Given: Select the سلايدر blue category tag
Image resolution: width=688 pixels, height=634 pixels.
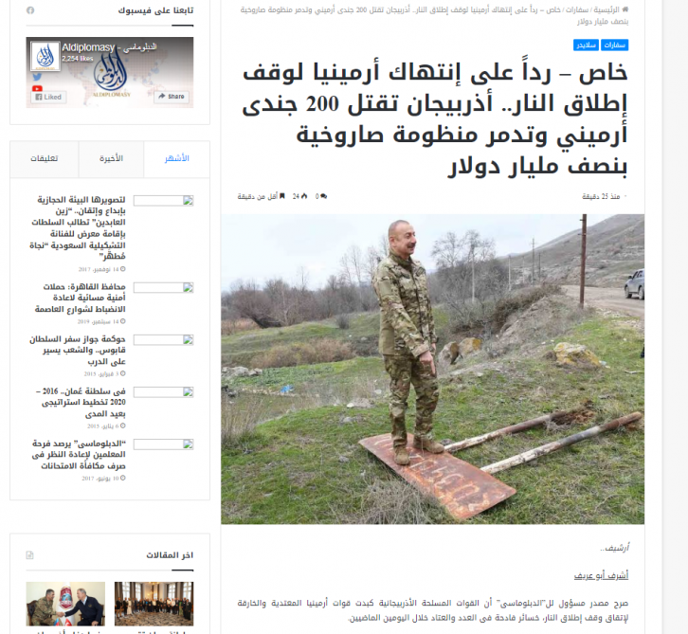Looking at the screenshot, I should pos(587,45).
